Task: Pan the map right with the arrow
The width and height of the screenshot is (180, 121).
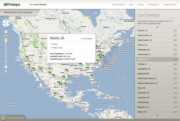Action: click(9, 23)
